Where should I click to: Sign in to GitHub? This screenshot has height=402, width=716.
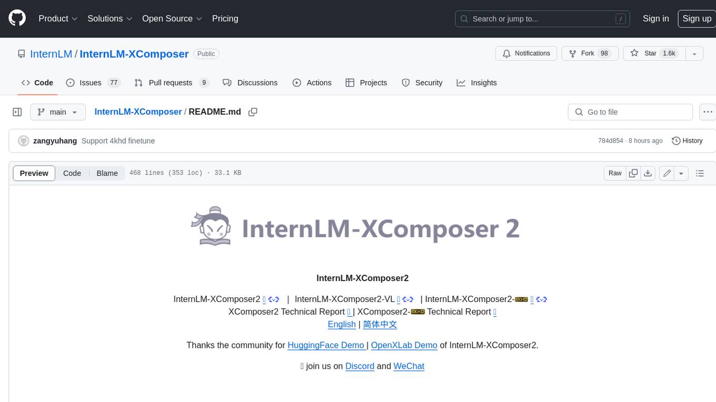coord(655,18)
